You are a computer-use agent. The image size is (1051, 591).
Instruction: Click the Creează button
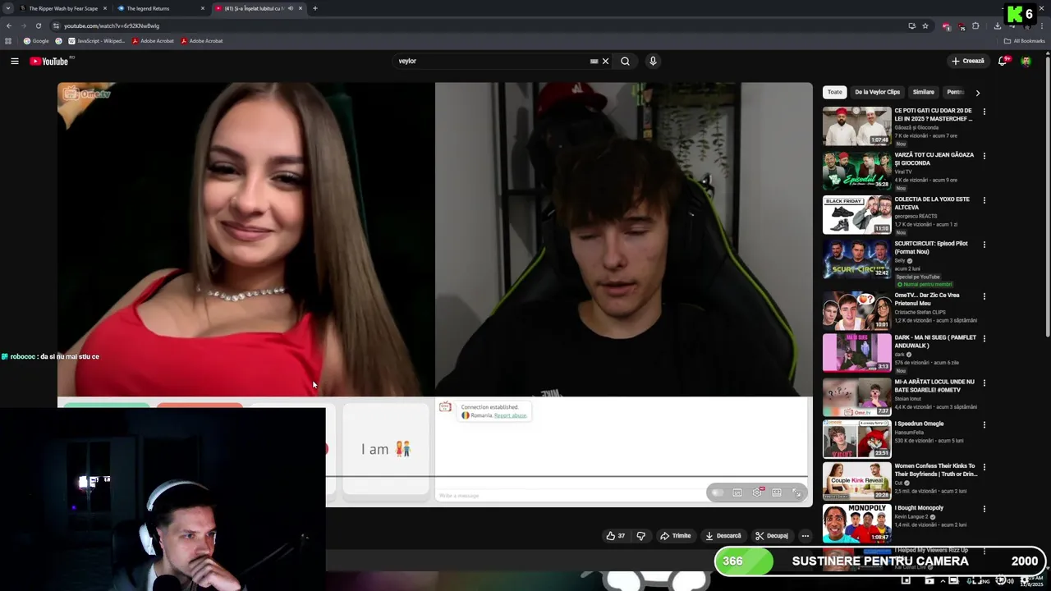968,61
